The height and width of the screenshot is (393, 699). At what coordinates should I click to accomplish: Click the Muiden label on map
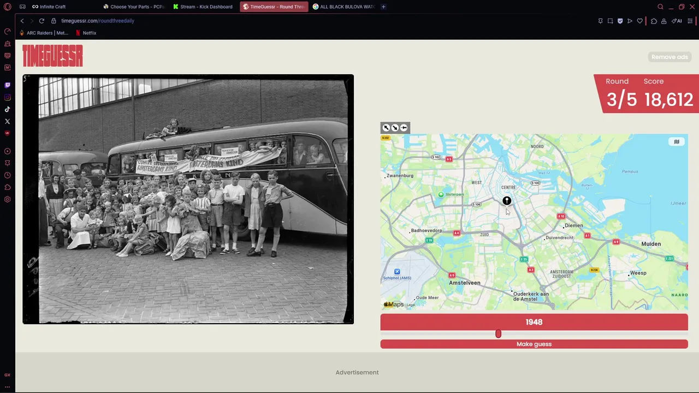tap(651, 244)
